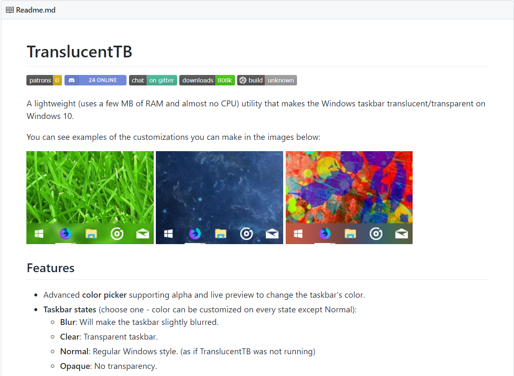Viewport: 514px width, 376px height.
Task: Click the downloads 808k badge
Action: tap(207, 80)
